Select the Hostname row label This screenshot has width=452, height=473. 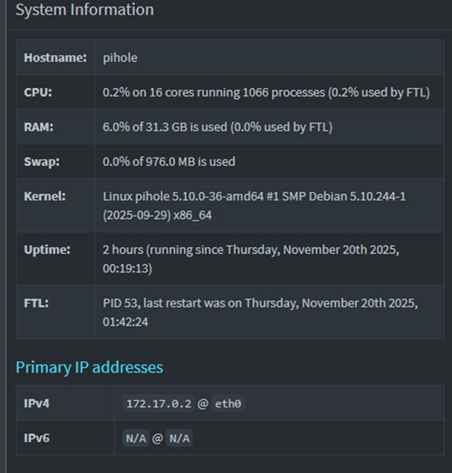point(55,58)
